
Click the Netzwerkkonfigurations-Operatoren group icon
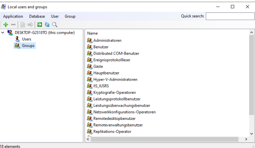pyautogui.click(x=89, y=112)
